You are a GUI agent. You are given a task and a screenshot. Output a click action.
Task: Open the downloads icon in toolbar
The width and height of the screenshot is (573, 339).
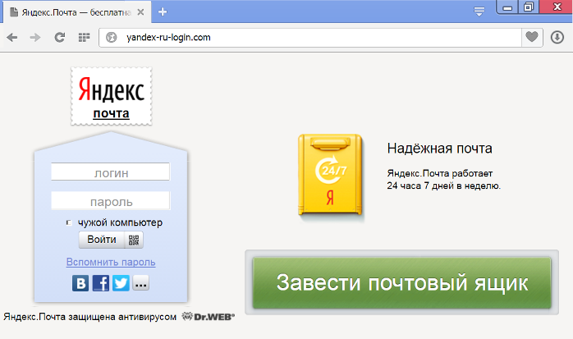pos(557,37)
